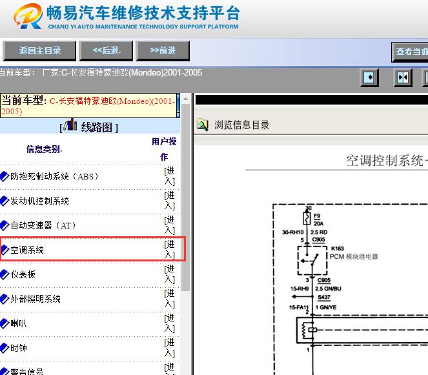Click the pencil icon beside 空调系统
Screen dimensions: 428x375
(5, 250)
